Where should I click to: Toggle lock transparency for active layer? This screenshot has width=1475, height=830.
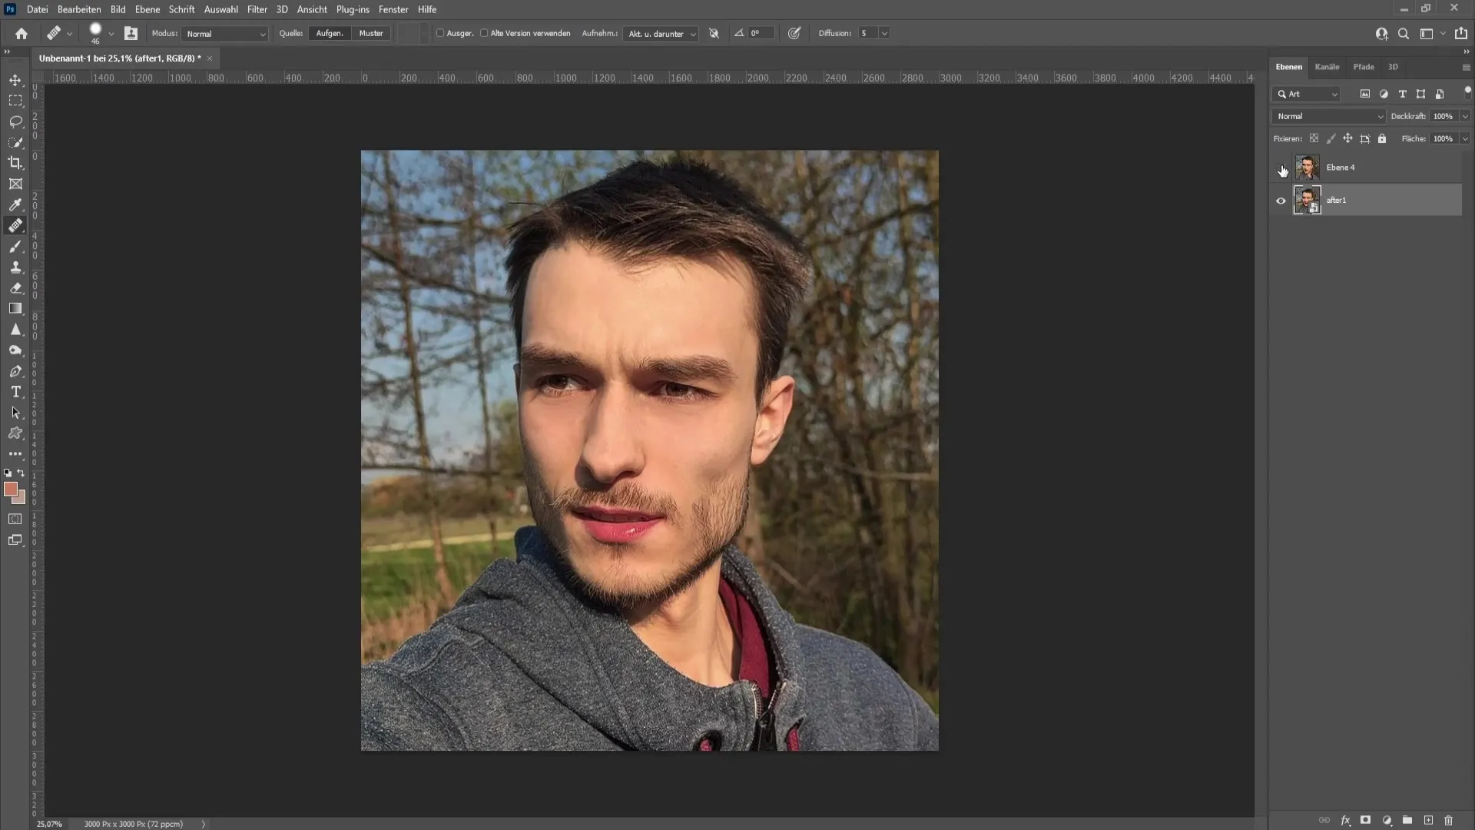[1314, 138]
